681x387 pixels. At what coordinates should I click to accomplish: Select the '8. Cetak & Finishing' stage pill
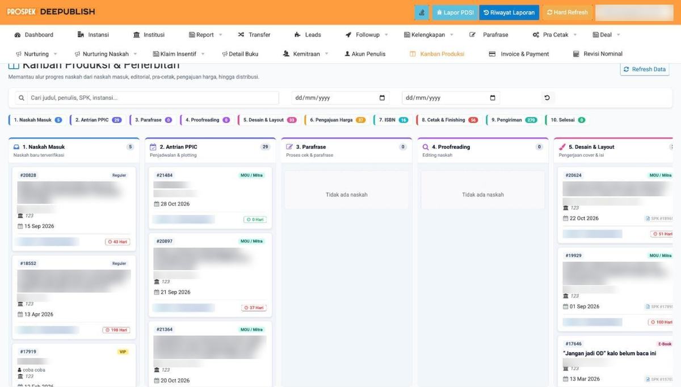(448, 120)
